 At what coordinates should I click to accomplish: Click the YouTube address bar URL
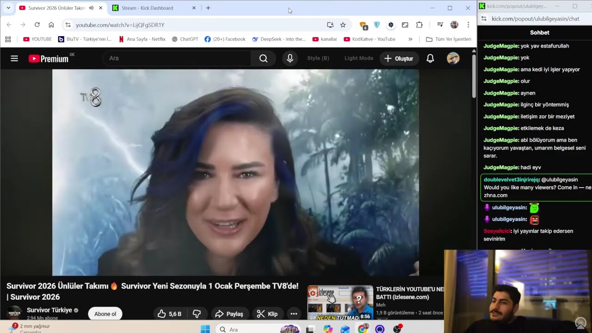click(120, 25)
